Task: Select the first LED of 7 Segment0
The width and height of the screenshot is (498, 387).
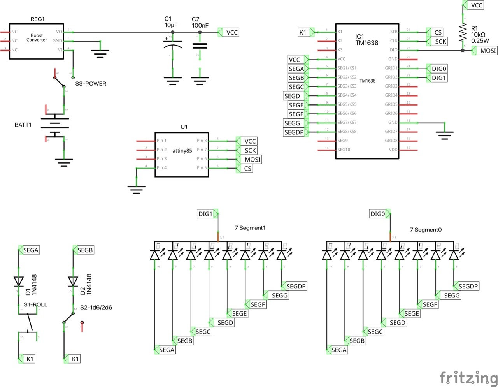Action: pyautogui.click(x=327, y=255)
